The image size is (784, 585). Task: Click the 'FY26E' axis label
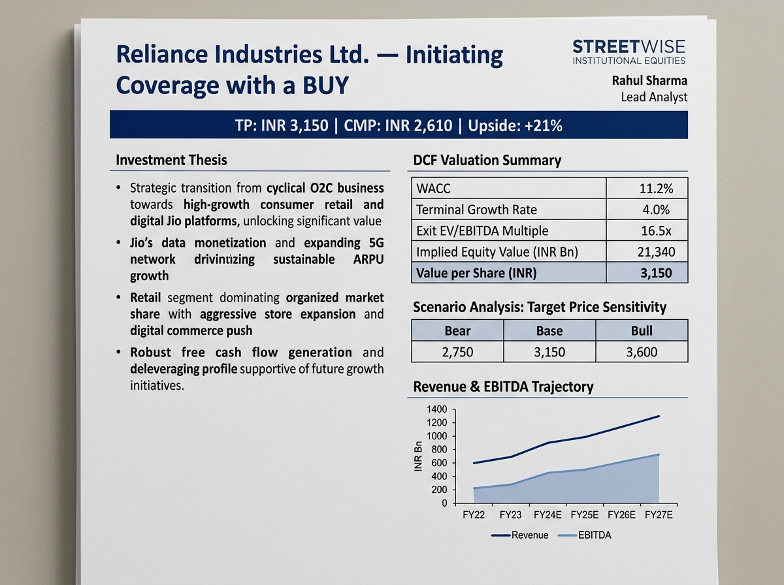(x=622, y=515)
